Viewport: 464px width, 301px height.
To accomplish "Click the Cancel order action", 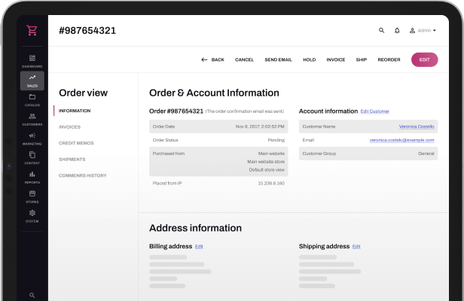I will click(x=244, y=59).
